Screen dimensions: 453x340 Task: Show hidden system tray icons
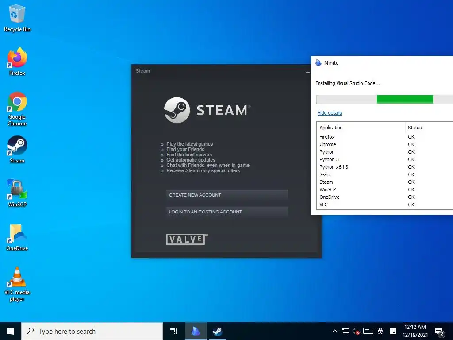(334, 331)
